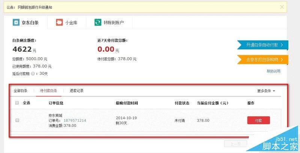Image resolution: width=300 pixels, height=153 pixels.
Task: Click the 付款状态 column header
Action: [x=182, y=103]
